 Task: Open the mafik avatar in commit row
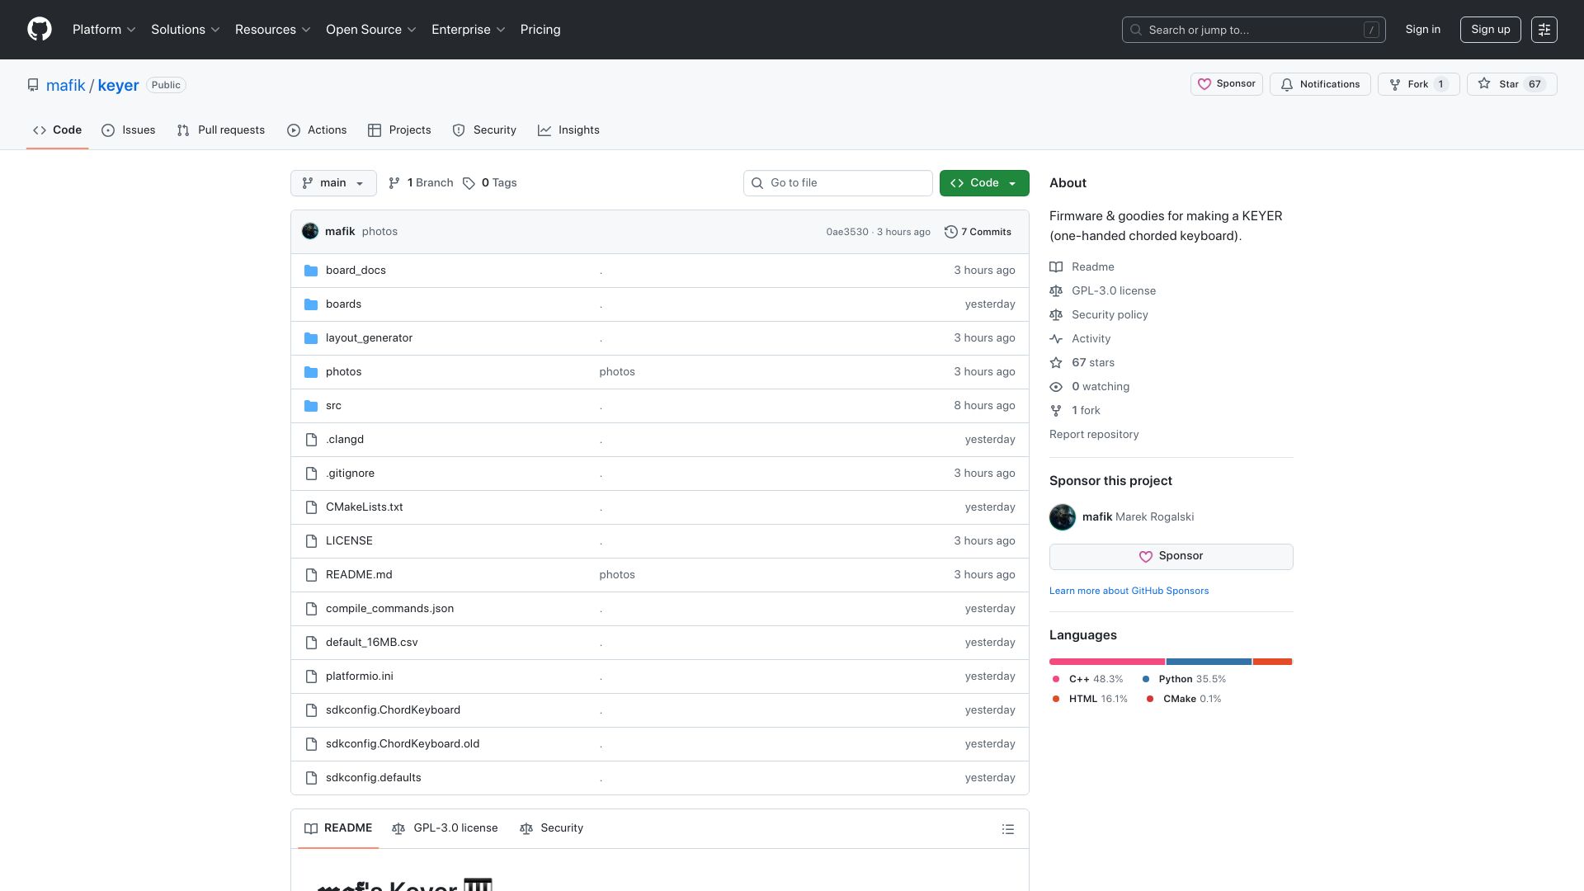coord(310,232)
